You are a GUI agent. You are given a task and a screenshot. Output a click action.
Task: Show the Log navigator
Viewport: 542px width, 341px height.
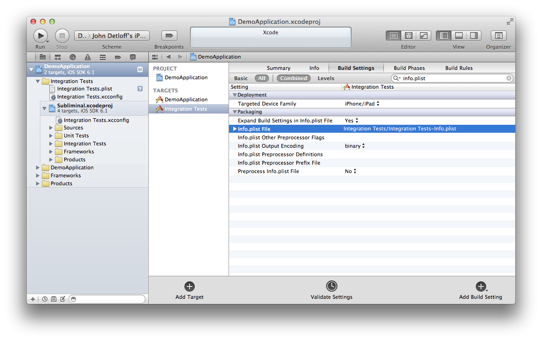(x=133, y=57)
